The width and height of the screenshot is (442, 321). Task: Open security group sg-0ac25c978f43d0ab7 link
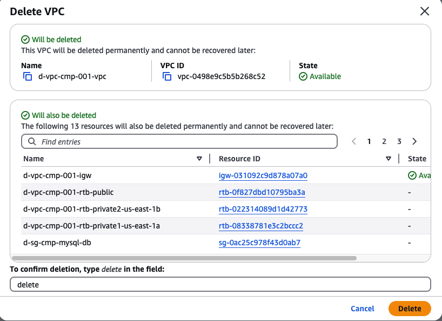(259, 243)
